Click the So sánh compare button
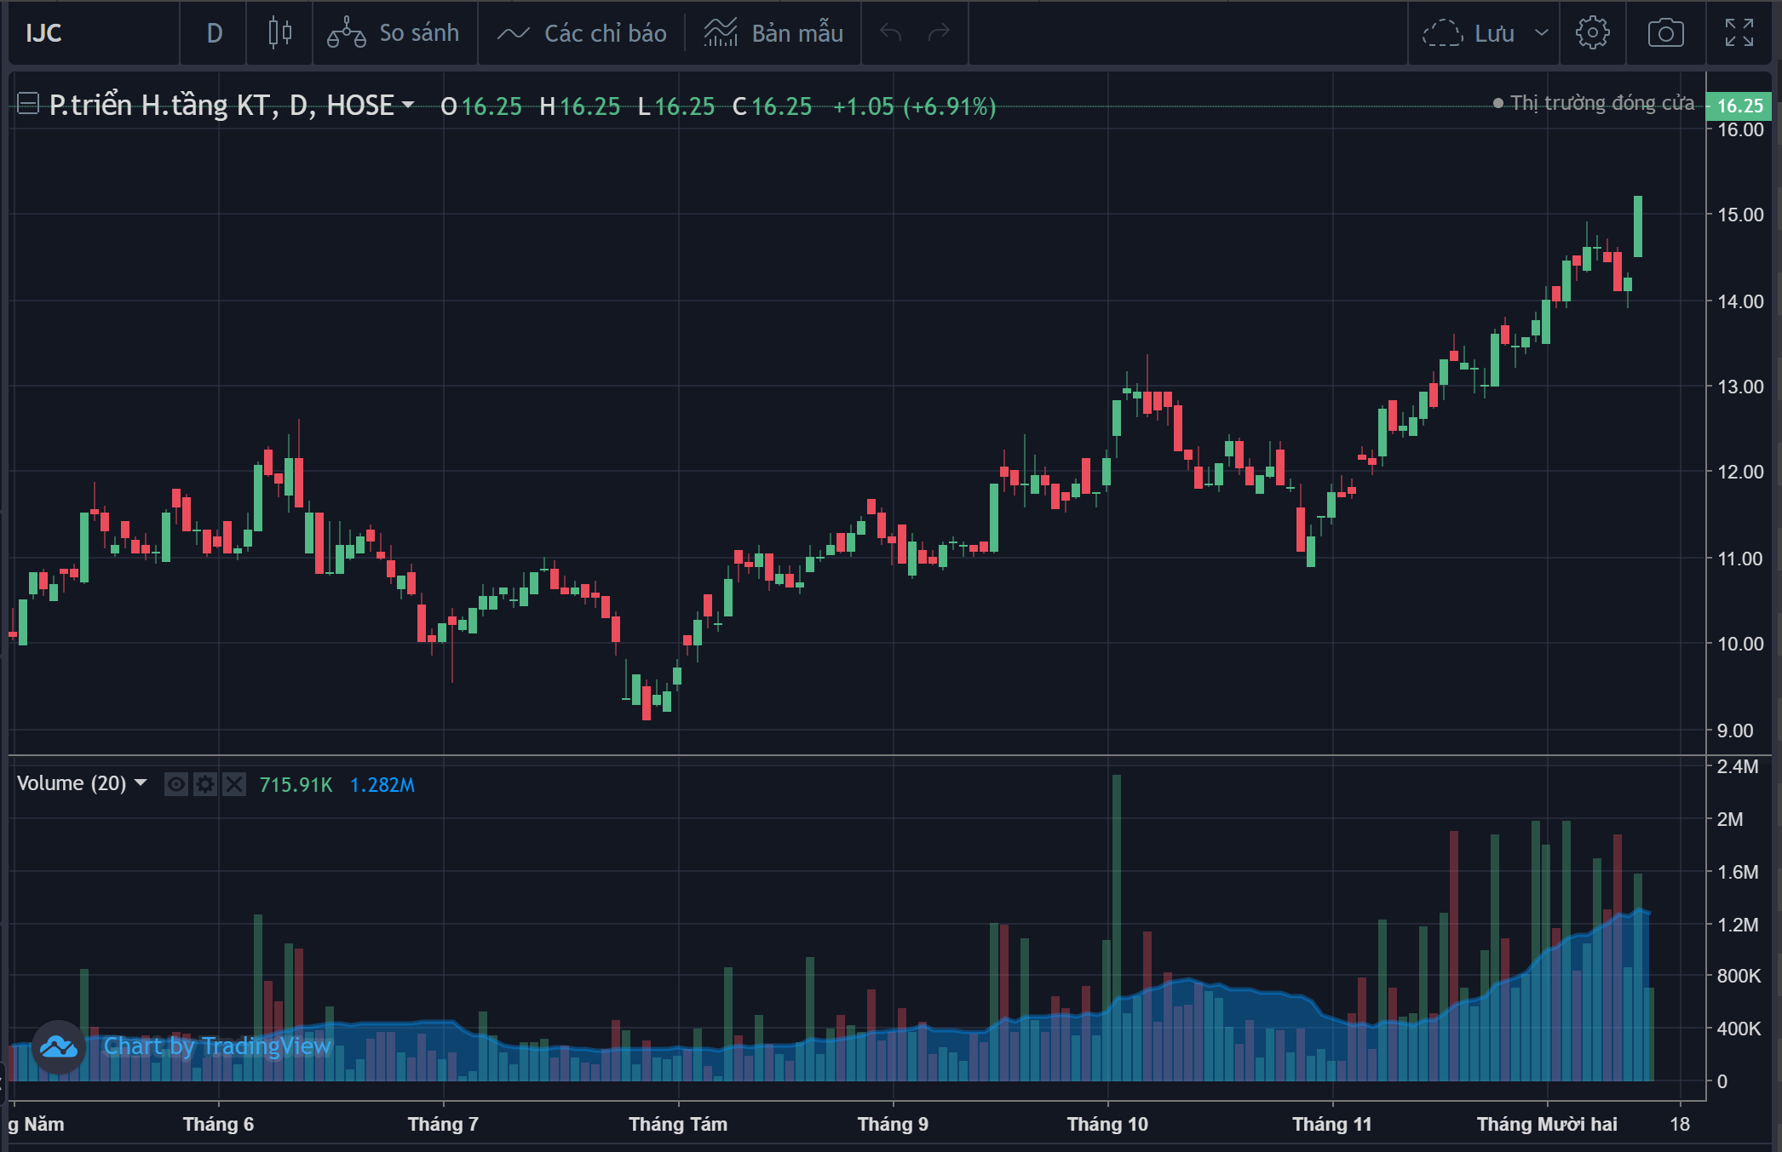 click(394, 33)
